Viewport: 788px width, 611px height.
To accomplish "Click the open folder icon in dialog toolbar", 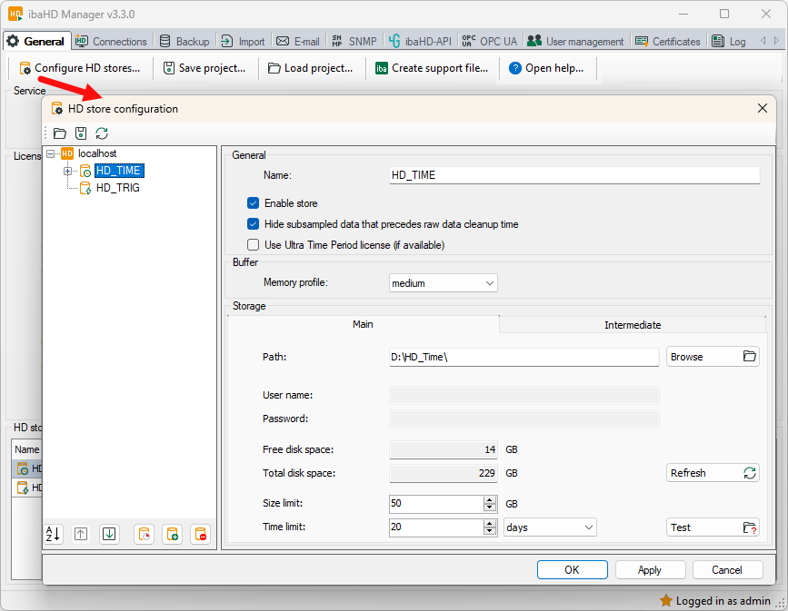I will point(60,133).
